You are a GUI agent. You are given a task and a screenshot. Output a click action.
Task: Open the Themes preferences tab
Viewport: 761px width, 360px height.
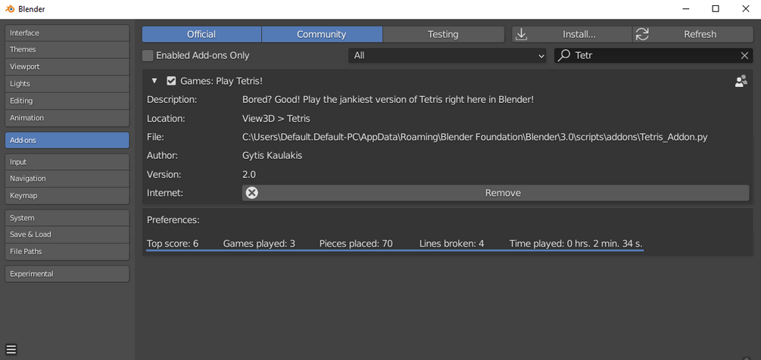pos(67,49)
